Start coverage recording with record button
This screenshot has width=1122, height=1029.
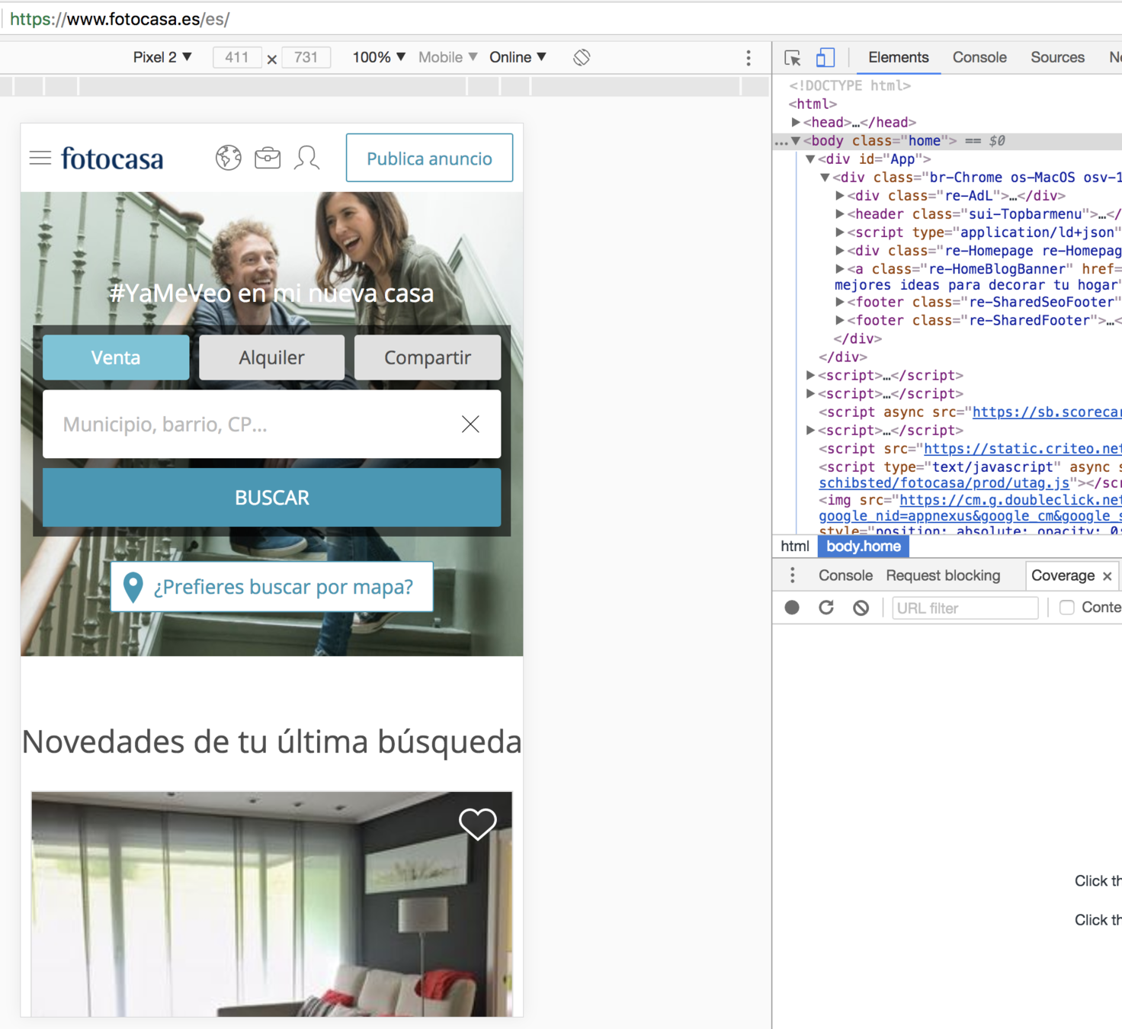point(792,607)
